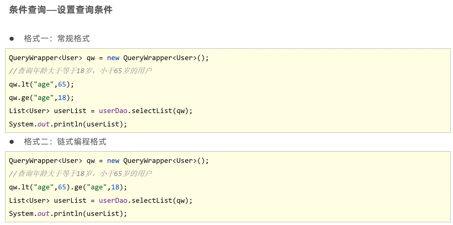Click the italic 'out' in first code block
This screenshot has height=225, width=453.
point(43,124)
